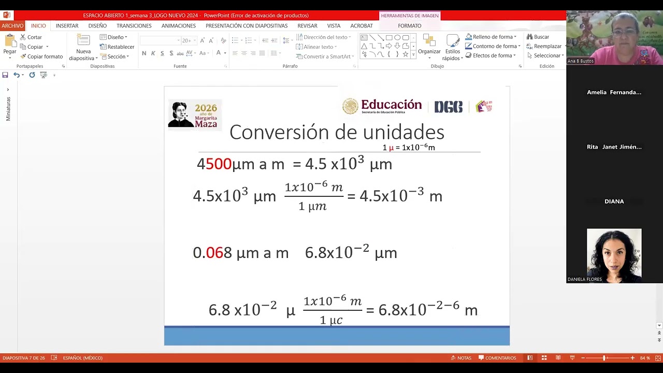Decrease list indent level
This screenshot has width=663, height=373.
tap(265, 40)
